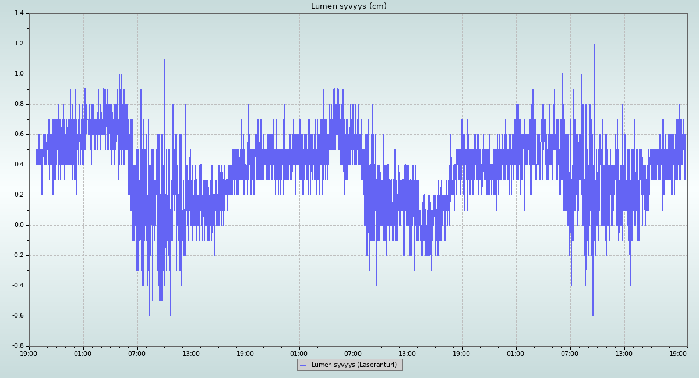Select the 0.2 label on the y-axis

(x=19, y=195)
